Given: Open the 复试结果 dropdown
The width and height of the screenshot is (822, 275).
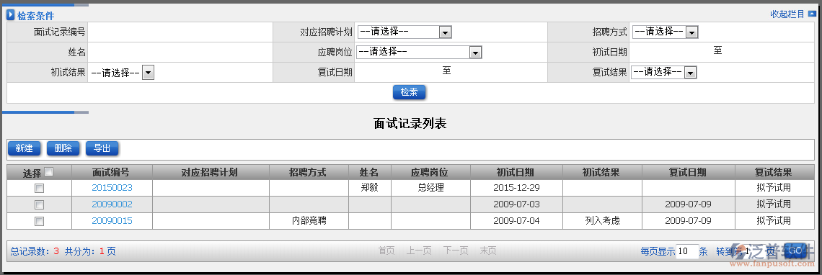Looking at the screenshot, I should point(664,72).
